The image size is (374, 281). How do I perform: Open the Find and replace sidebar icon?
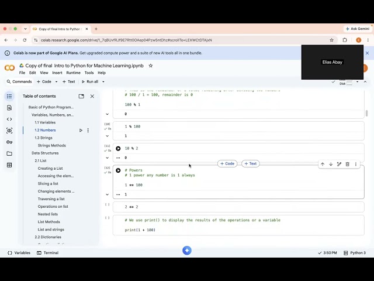coord(9,108)
